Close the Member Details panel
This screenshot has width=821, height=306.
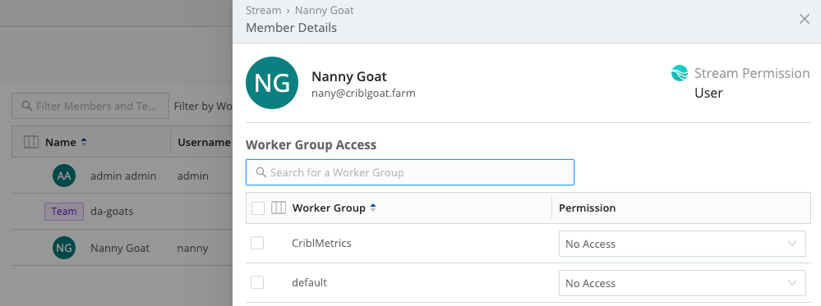tap(805, 20)
